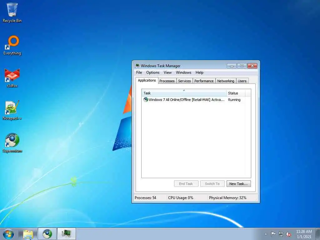Select the r3dfox desktop shortcut
The height and width of the screenshot is (240, 320).
(12, 78)
